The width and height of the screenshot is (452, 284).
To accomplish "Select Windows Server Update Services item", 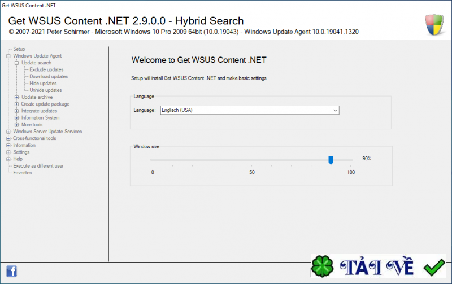I will click(47, 132).
